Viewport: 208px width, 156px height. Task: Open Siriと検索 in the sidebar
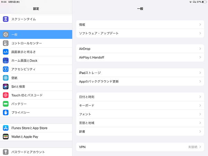point(36,87)
